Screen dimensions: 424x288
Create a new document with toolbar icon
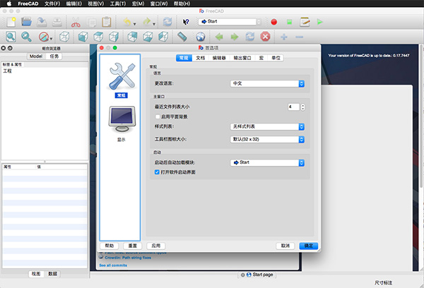click(11, 22)
